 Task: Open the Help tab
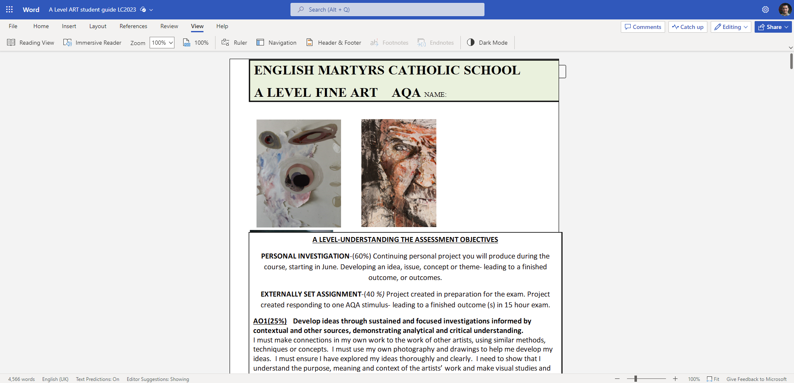tap(222, 26)
